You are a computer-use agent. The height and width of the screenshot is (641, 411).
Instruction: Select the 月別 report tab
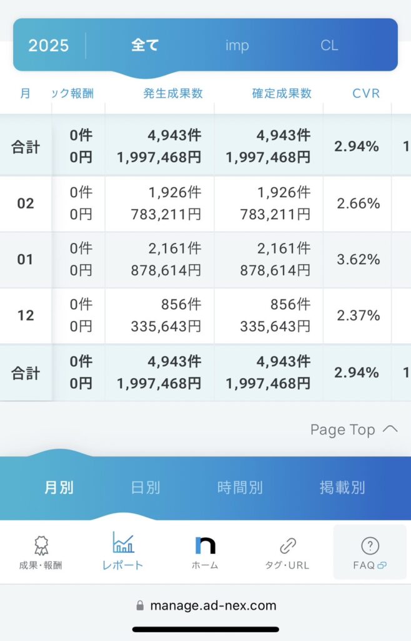coord(59,487)
